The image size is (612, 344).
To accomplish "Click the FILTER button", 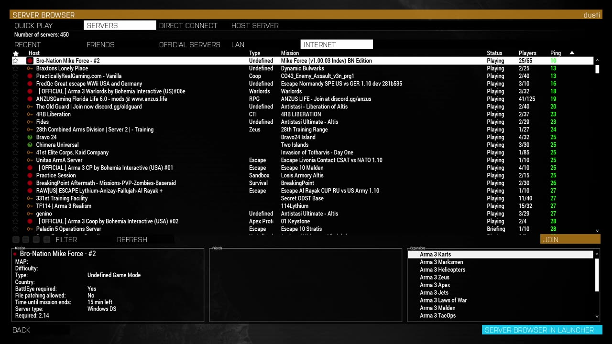I will tap(66, 239).
